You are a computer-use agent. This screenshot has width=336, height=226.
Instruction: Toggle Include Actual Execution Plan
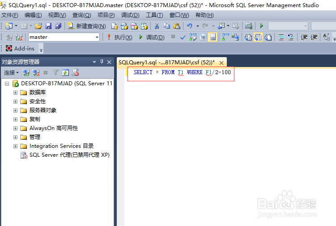225,37
